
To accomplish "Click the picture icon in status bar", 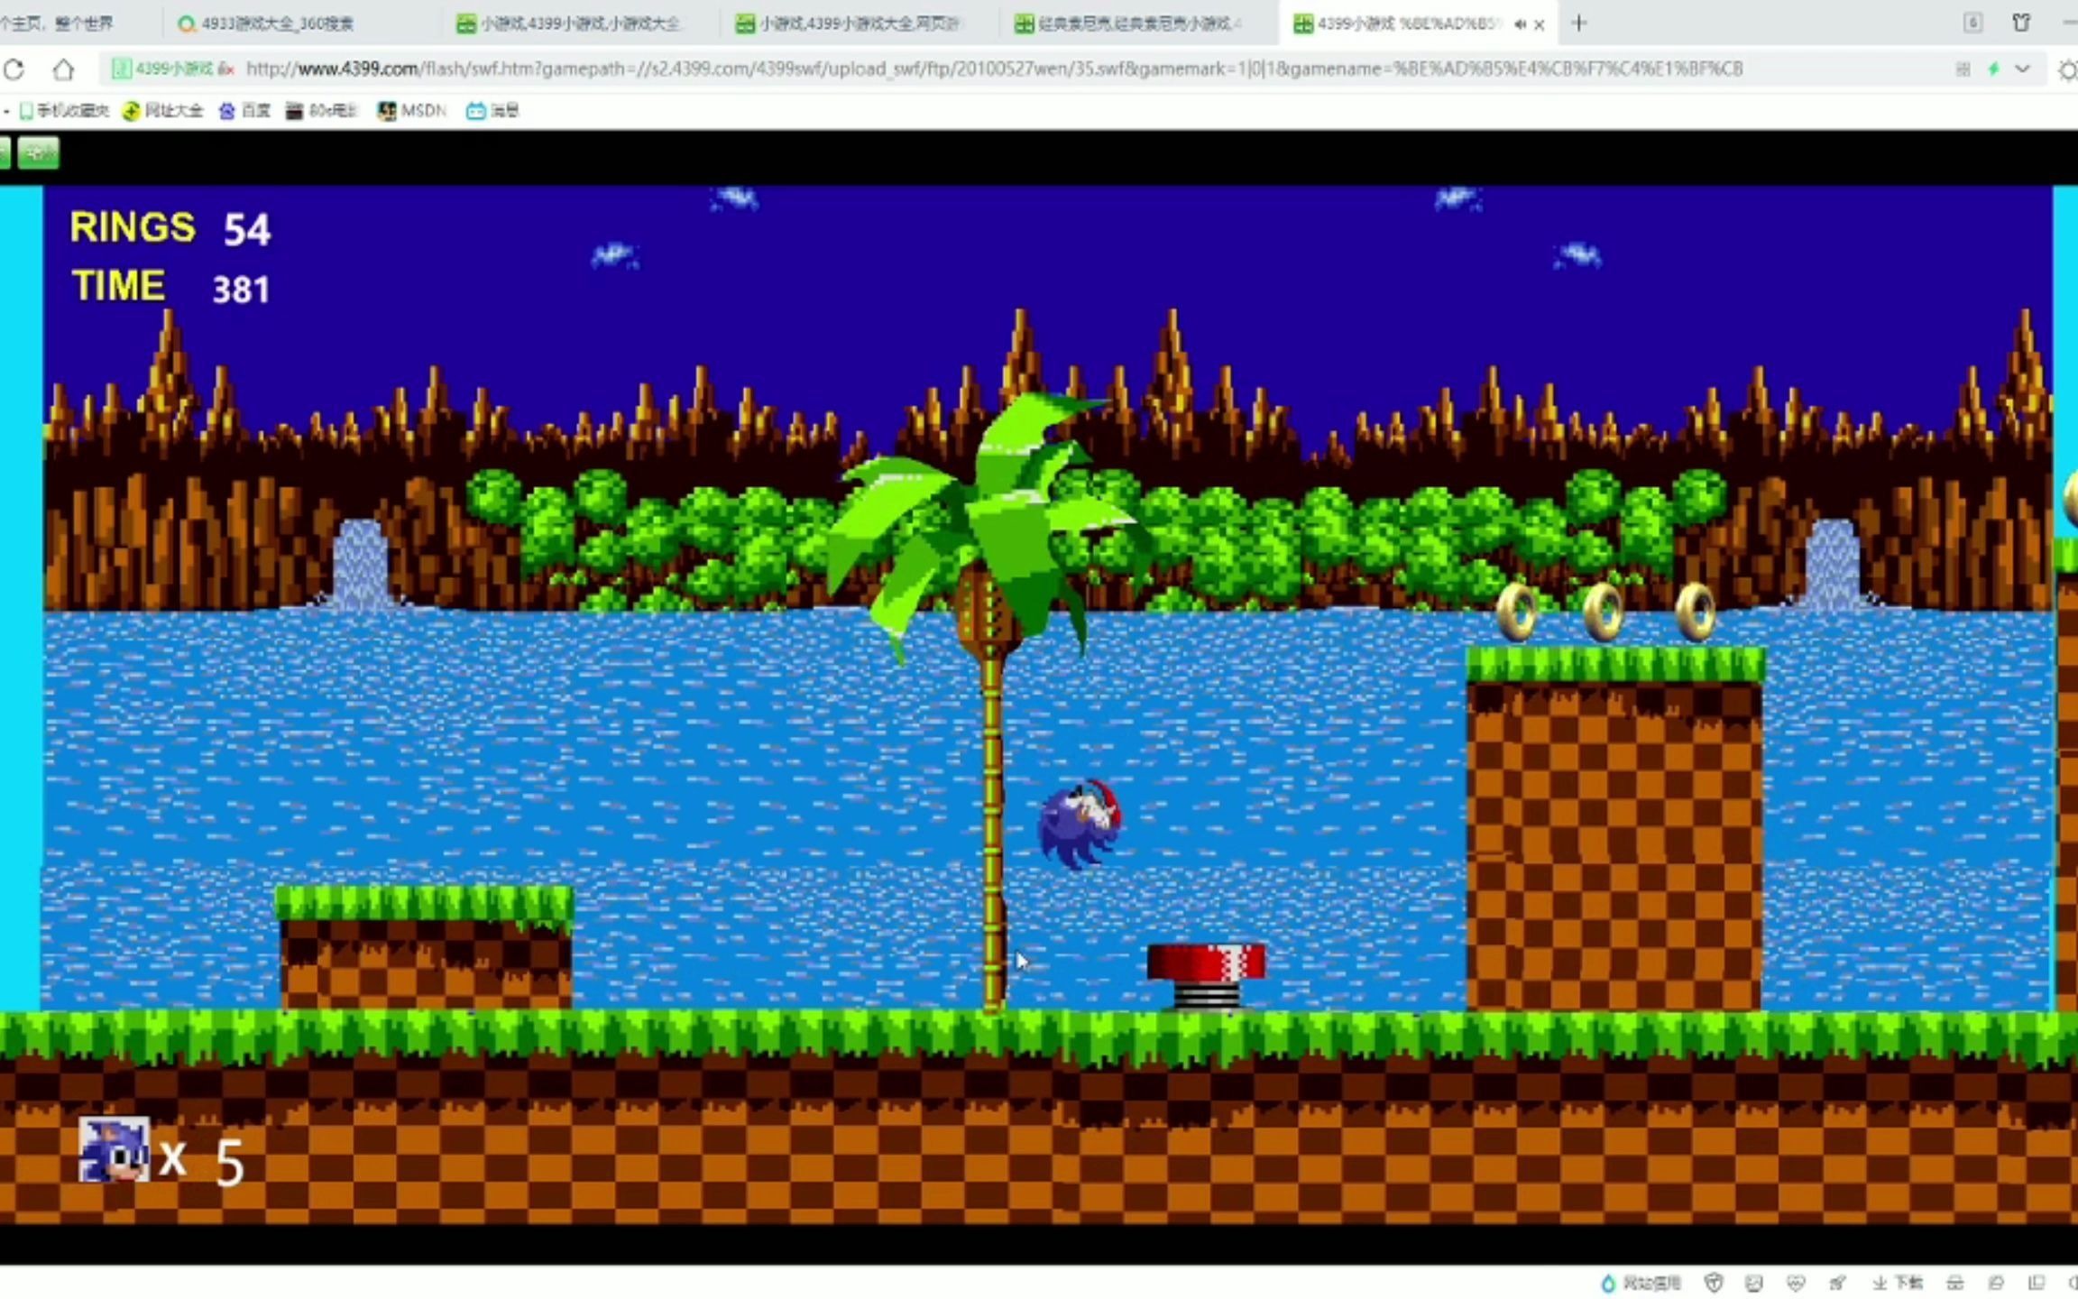I will coord(1754,1283).
